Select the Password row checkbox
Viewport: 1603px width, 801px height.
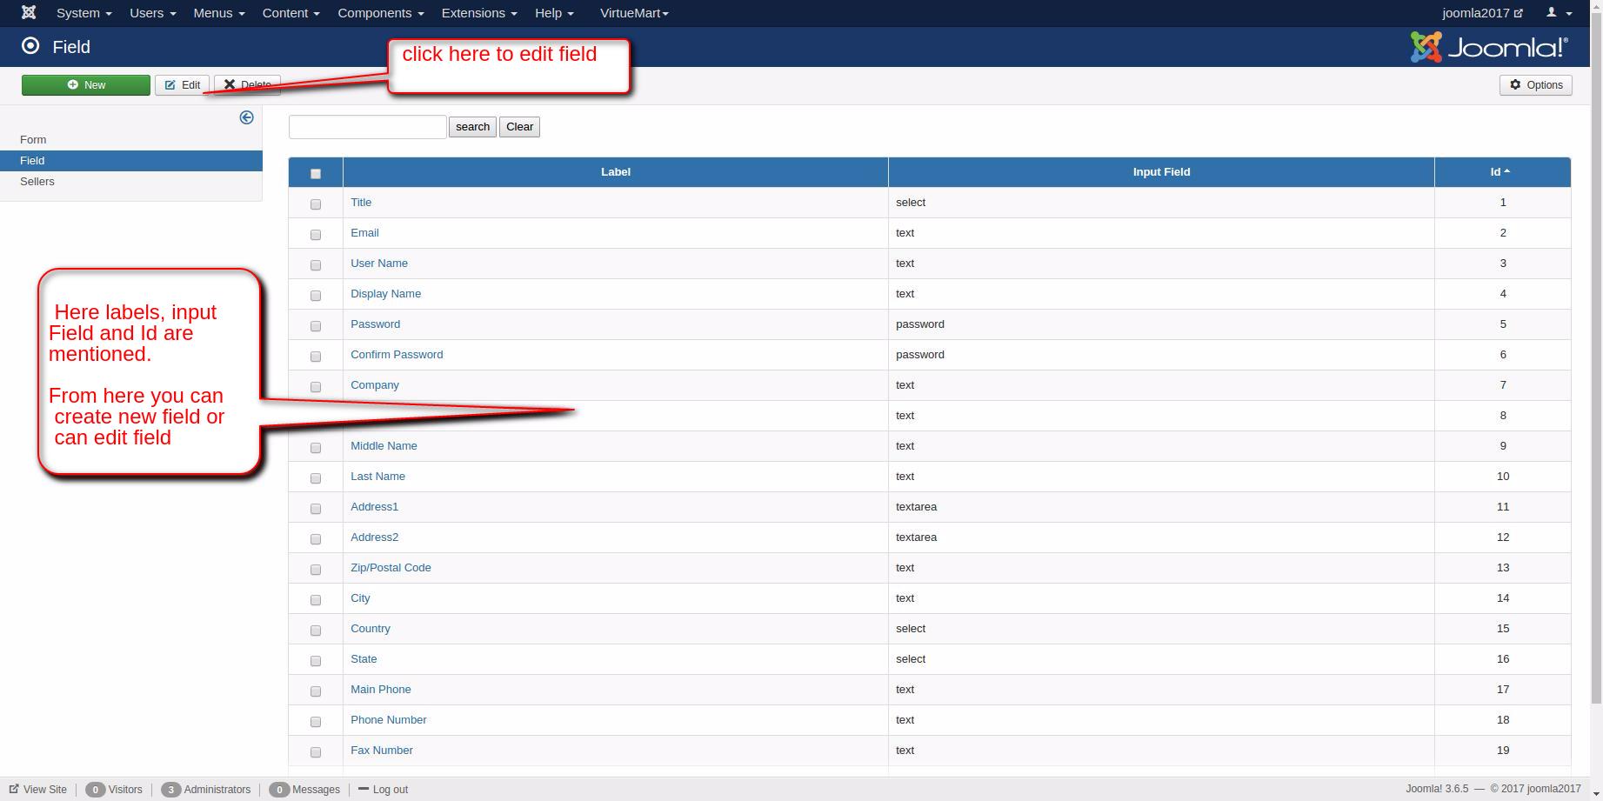coord(316,326)
